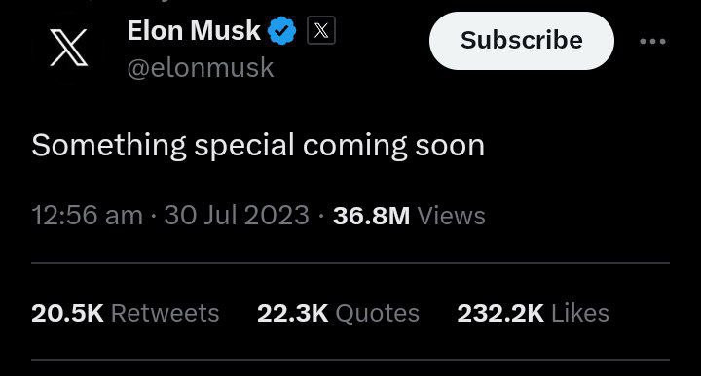Select the 'Something special coming soon' post text
Image resolution: width=701 pixels, height=376 pixels.
point(258,146)
